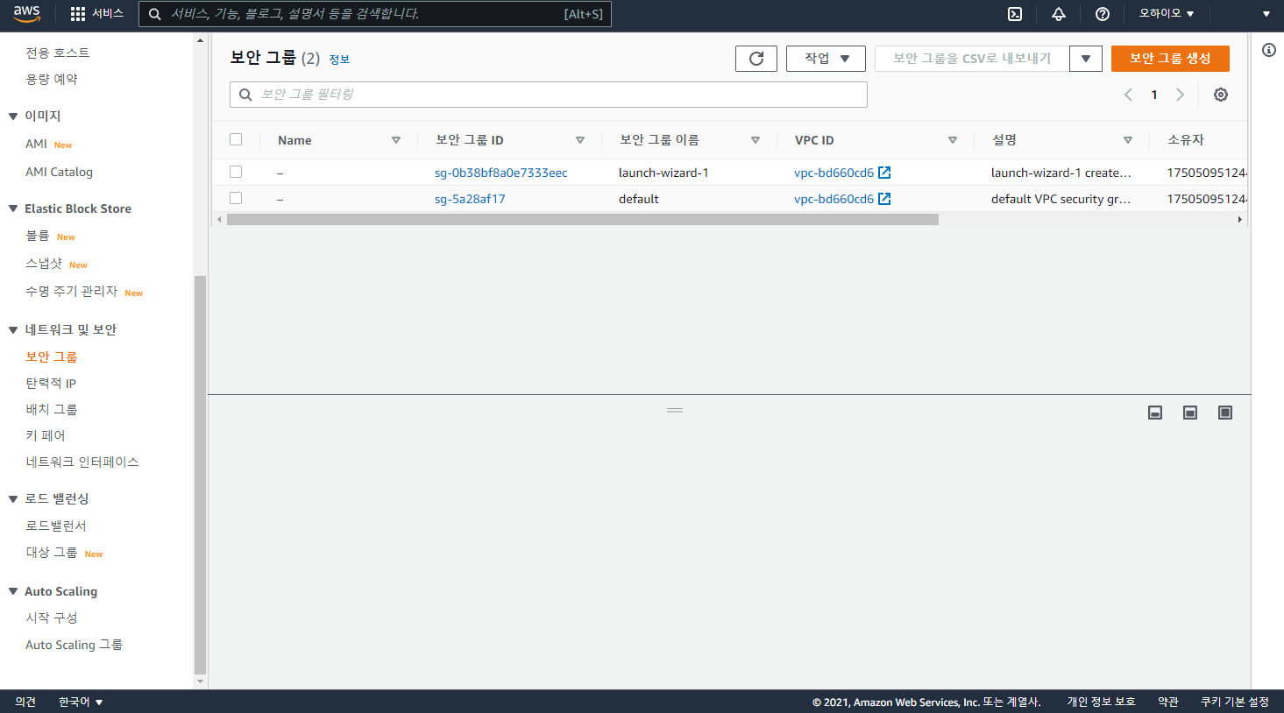Open 볼륨 in sidebar
The width and height of the screenshot is (1284, 713).
click(38, 236)
